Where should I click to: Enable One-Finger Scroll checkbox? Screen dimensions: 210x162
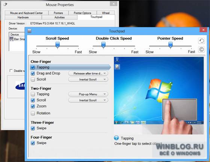(33, 79)
